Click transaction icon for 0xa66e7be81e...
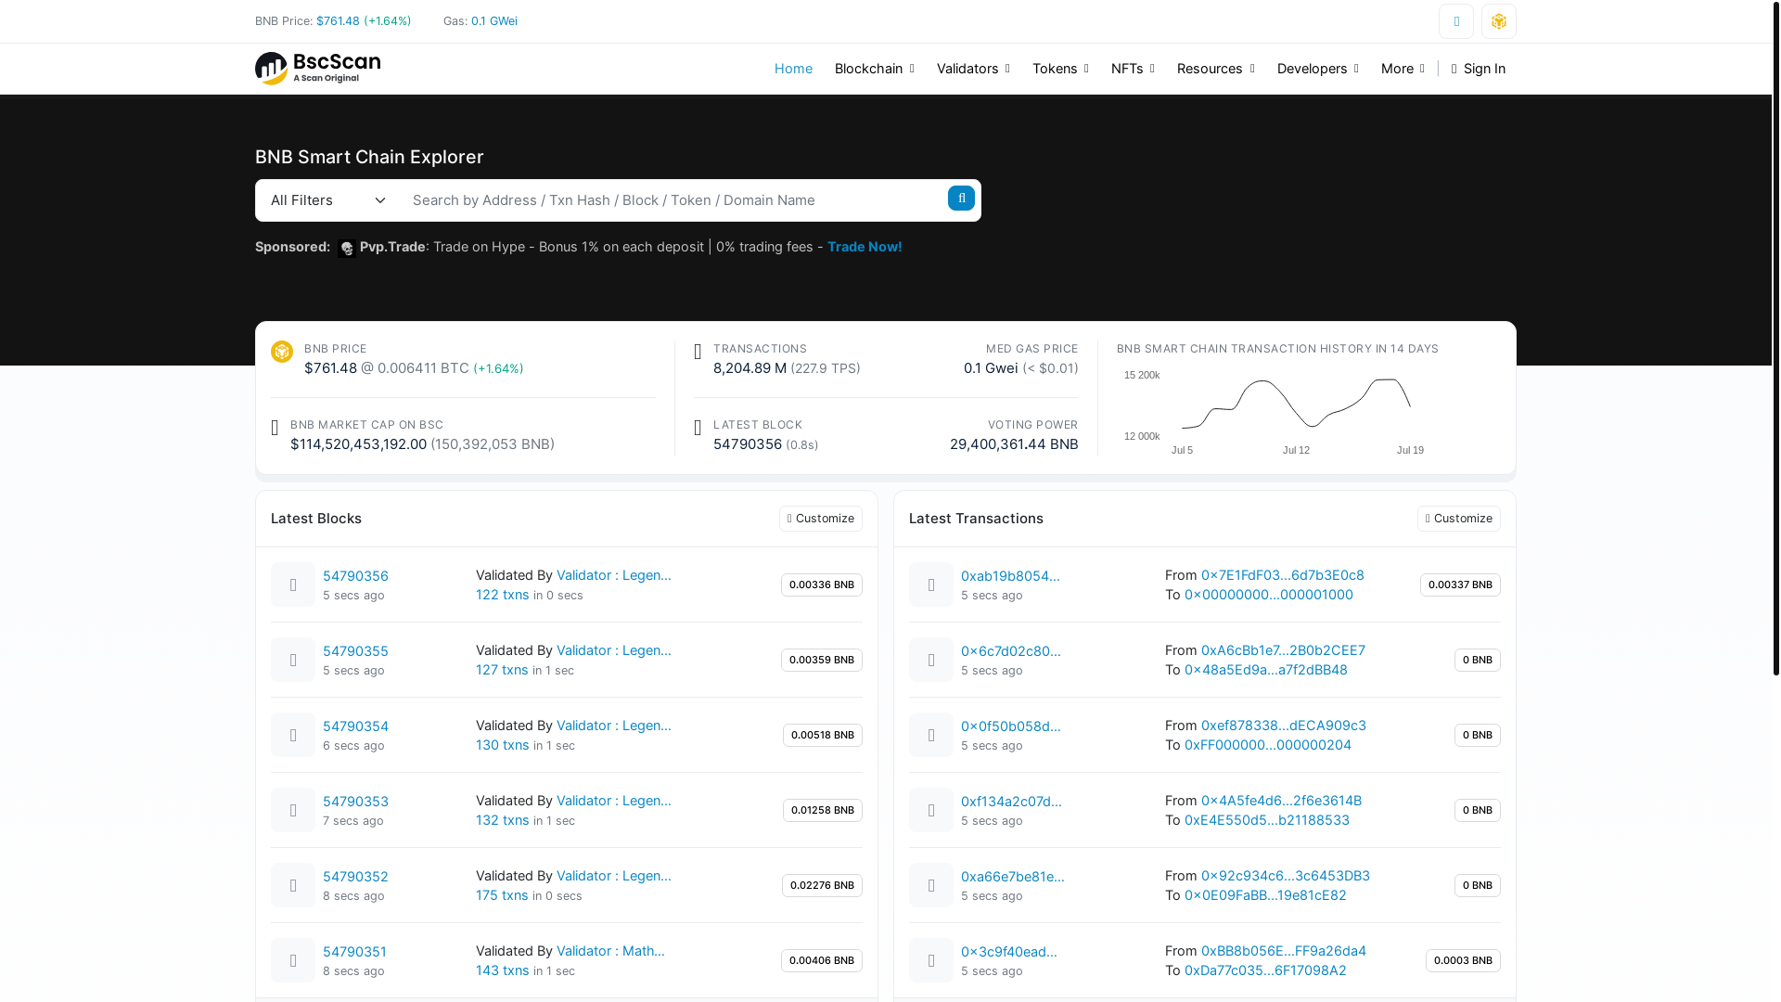The width and height of the screenshot is (1781, 1002). [x=931, y=885]
